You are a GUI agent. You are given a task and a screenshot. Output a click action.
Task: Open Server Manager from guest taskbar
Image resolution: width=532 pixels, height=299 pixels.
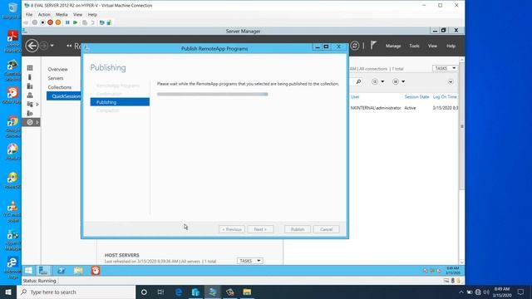(x=43, y=271)
